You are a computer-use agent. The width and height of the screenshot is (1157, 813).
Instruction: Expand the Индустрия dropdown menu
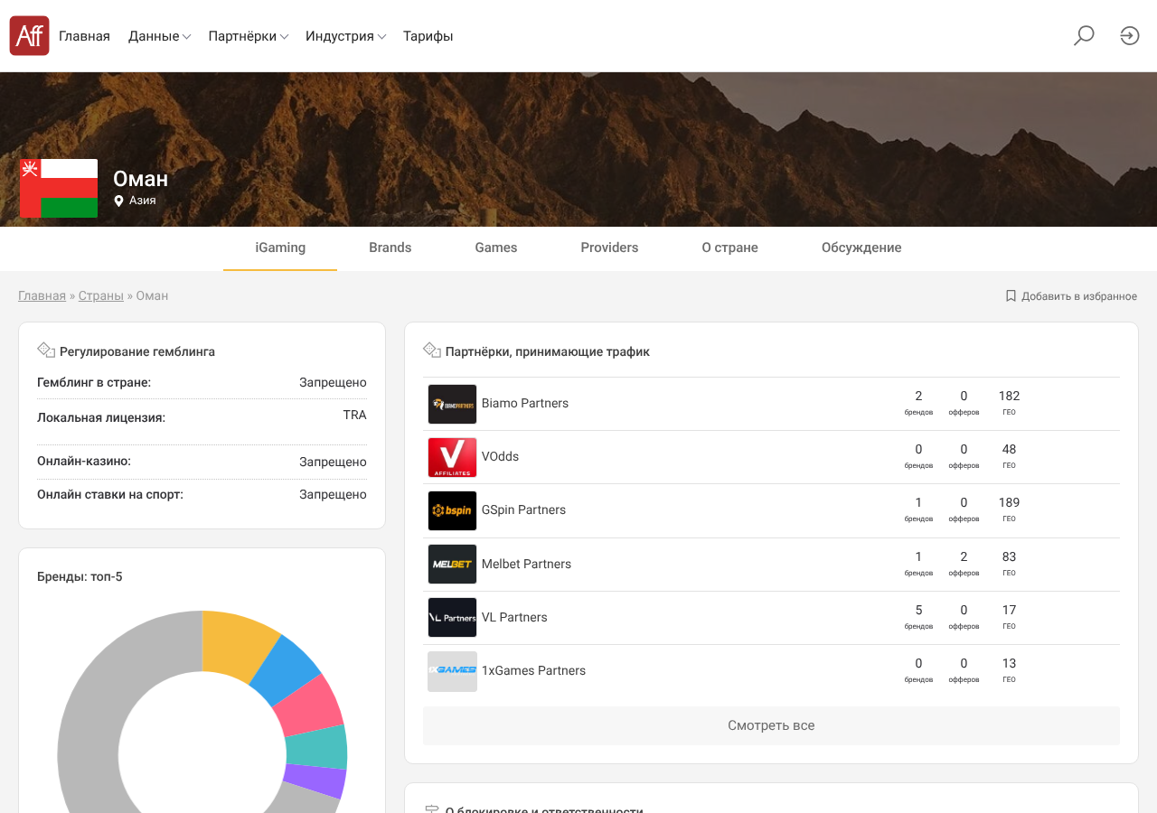tap(346, 36)
